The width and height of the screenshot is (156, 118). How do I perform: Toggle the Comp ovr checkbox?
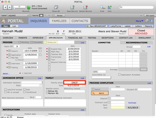pyautogui.click(x=45, y=42)
